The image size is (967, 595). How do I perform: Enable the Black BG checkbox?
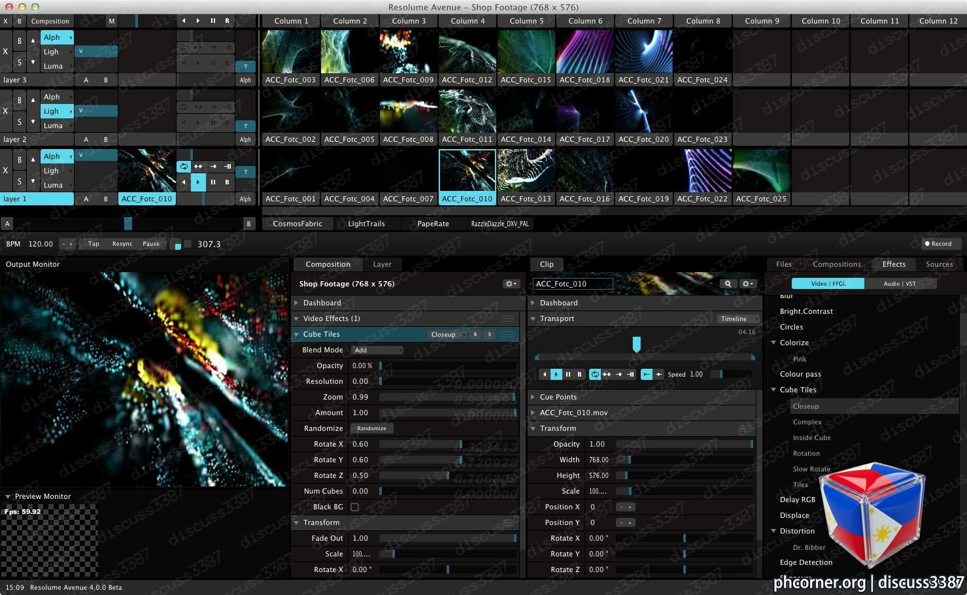point(354,507)
